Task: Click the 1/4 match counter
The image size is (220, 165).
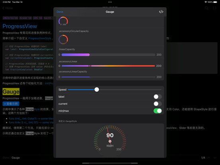Action: point(203,158)
